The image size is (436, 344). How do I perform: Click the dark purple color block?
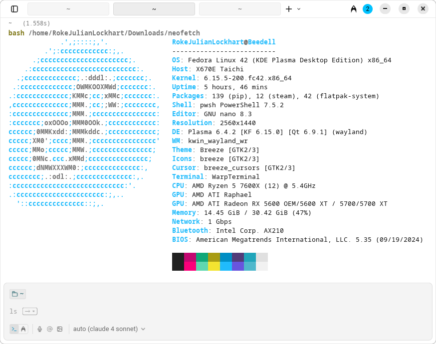238,257
